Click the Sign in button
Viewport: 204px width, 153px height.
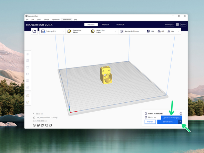coord(183,24)
